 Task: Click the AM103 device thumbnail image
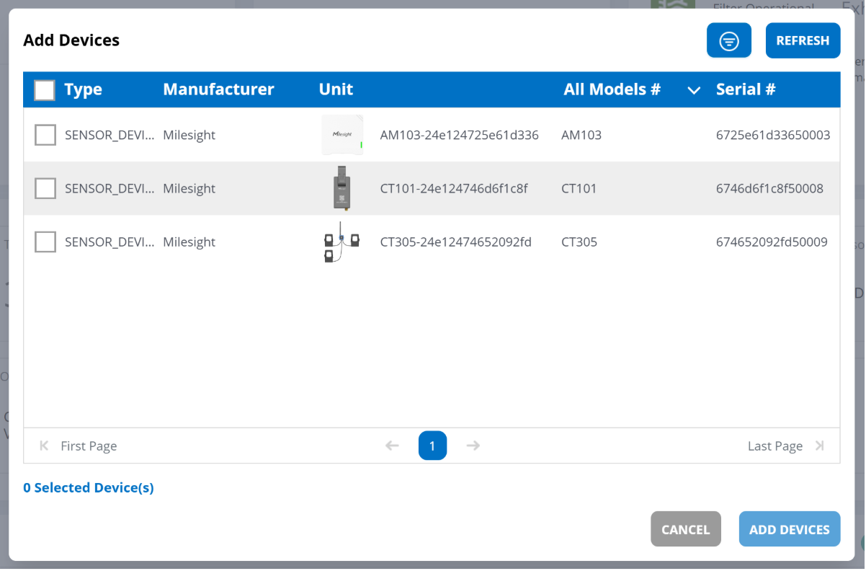tap(342, 135)
